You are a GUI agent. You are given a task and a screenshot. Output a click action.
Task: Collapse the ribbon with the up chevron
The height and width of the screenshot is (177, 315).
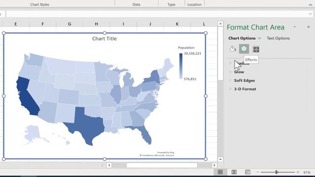click(x=311, y=5)
